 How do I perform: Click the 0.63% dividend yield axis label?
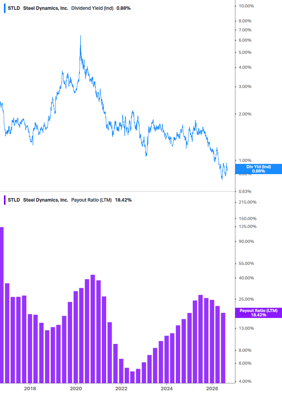click(245, 191)
